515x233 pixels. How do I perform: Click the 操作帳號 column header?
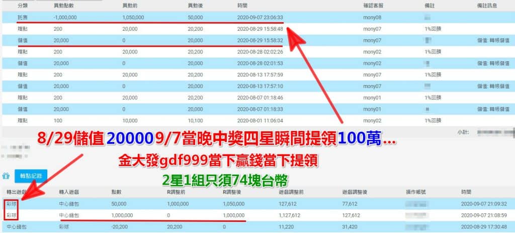[x=416, y=192]
